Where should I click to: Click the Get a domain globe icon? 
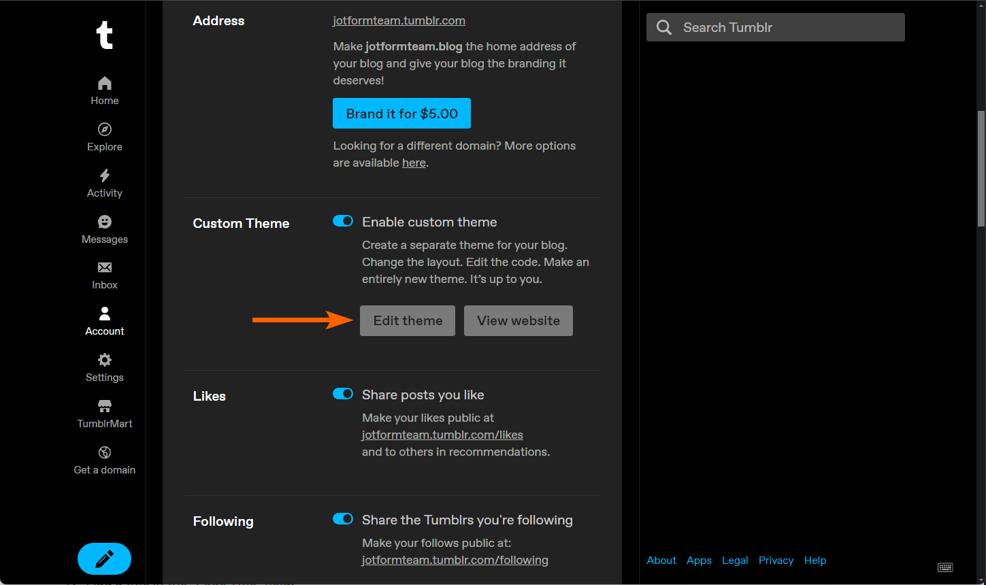tap(105, 452)
